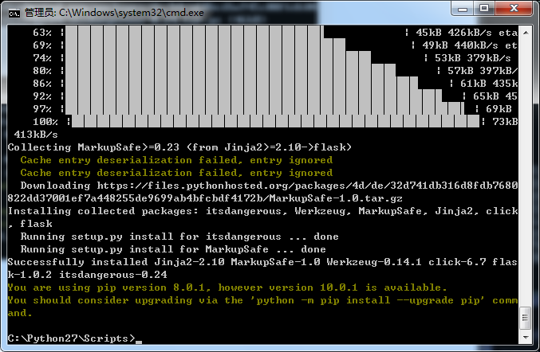This screenshot has height=352, width=540.
Task: Click 'Running setup.py install for MarkupSafe' line
Action: [173, 249]
